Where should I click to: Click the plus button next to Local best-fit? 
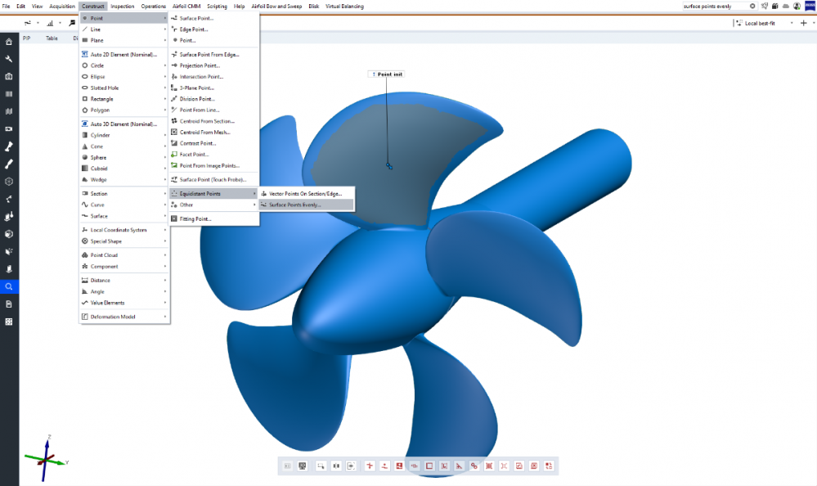pyautogui.click(x=804, y=23)
